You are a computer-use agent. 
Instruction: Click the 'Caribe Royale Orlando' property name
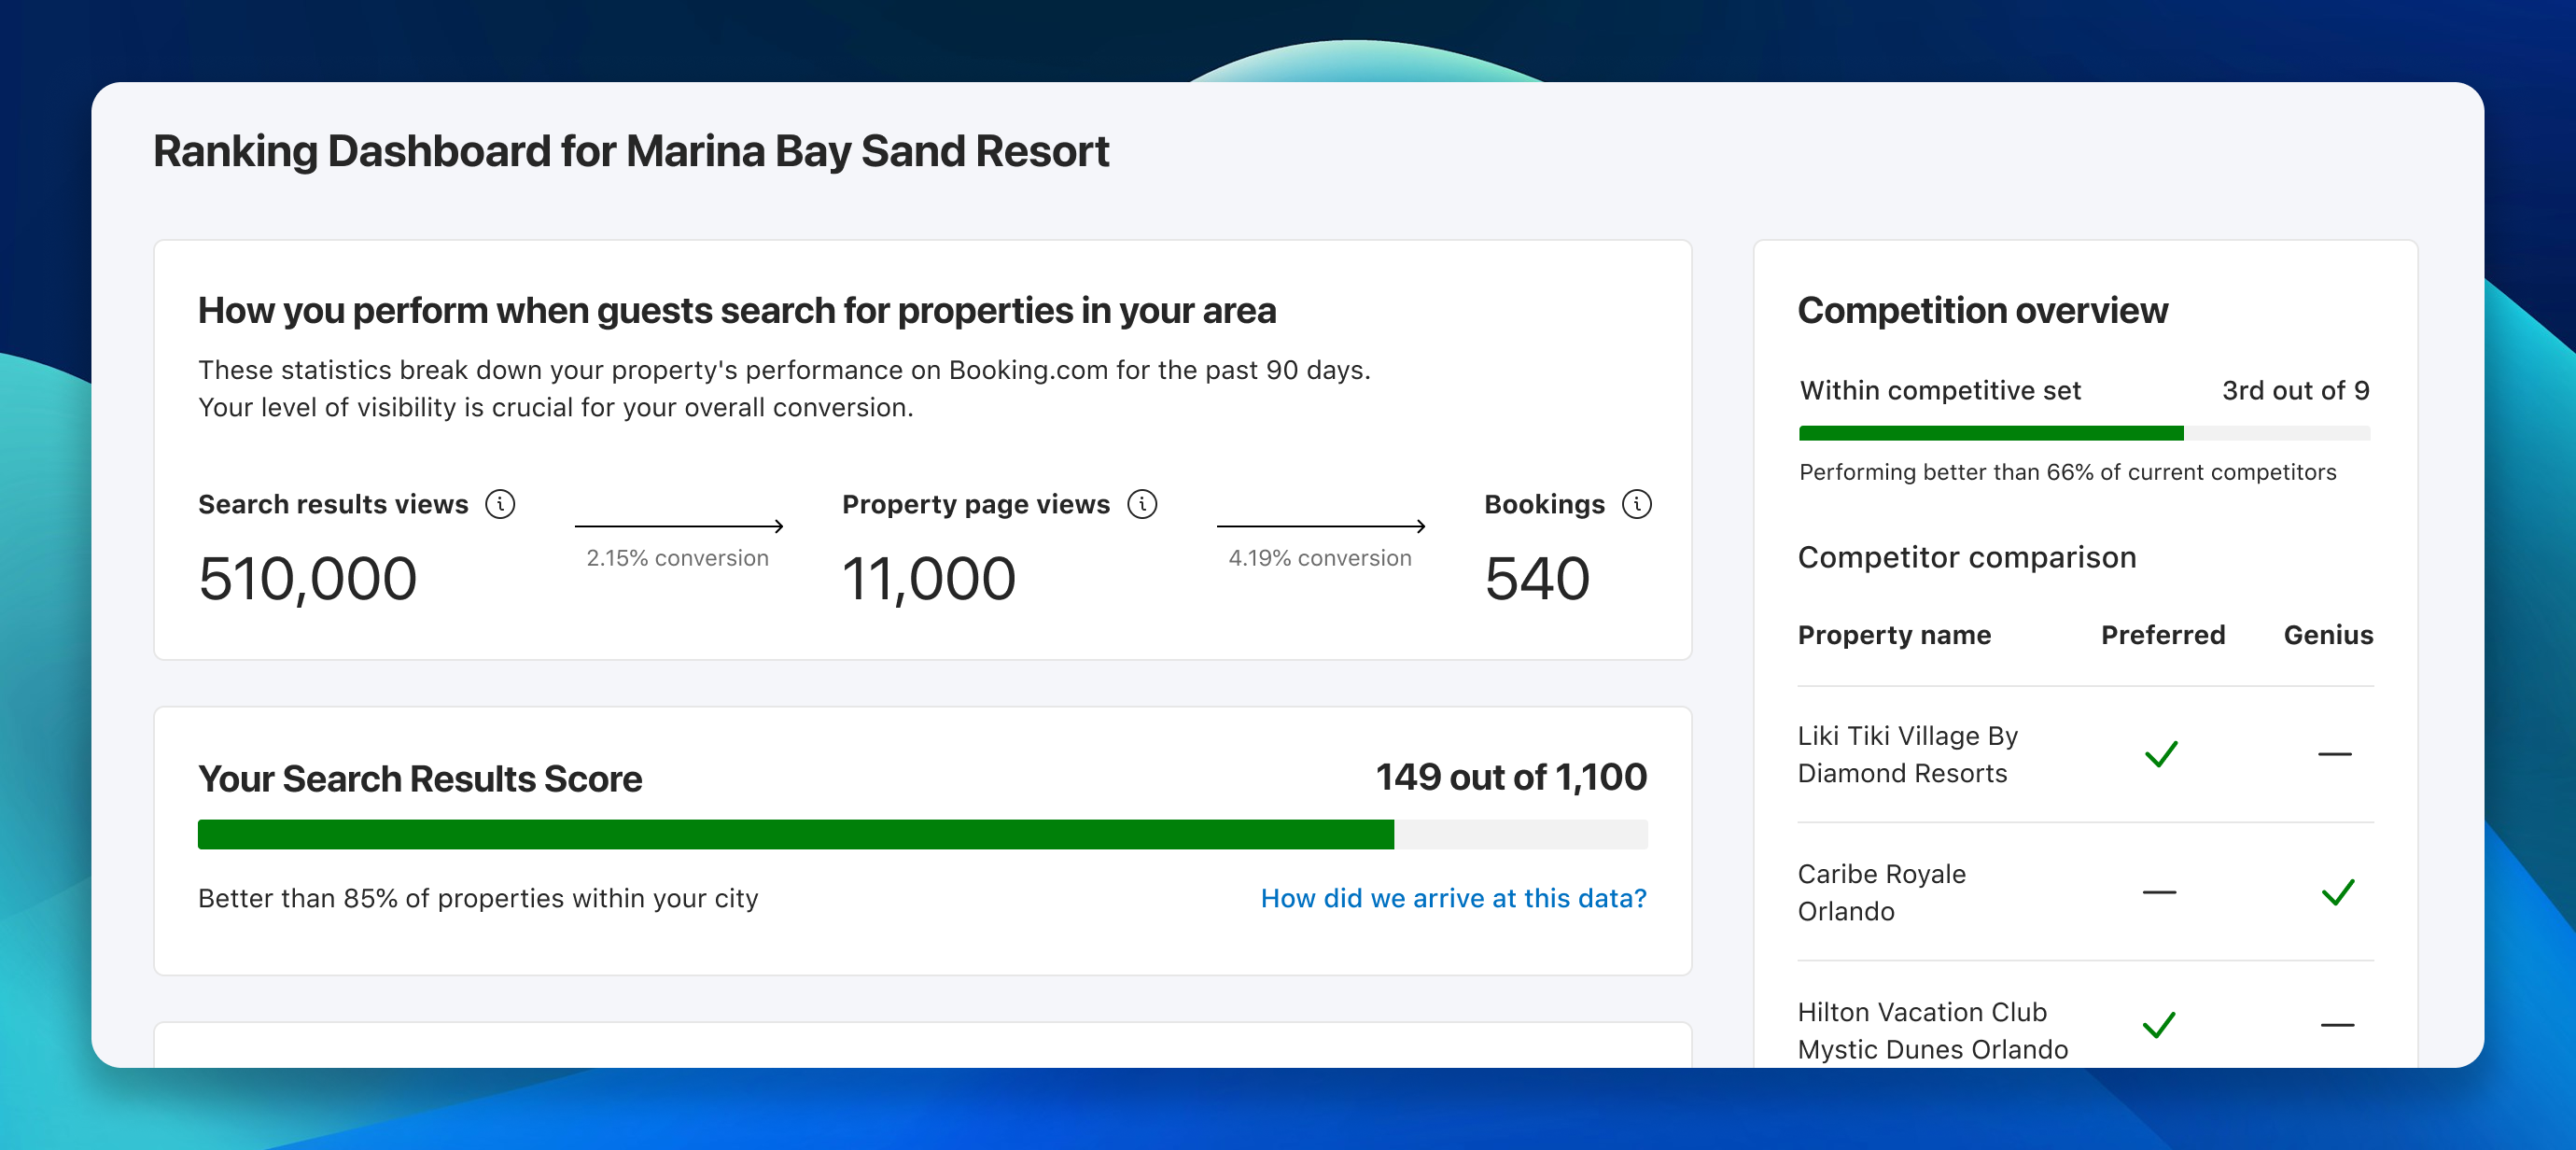click(x=1882, y=892)
